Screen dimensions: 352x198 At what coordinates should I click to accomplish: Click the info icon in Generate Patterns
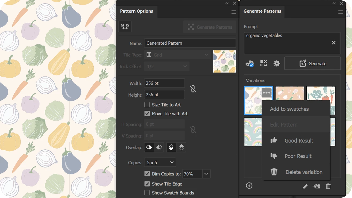coord(249,186)
